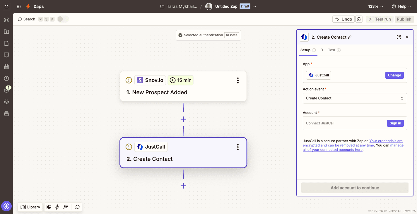
Task: Expand the step panel to full screen
Action: pos(399,37)
